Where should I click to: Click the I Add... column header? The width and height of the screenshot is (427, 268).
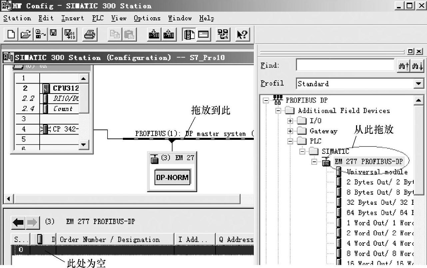coord(195,240)
